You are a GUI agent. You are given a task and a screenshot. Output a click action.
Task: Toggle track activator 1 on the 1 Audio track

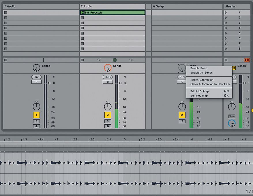coord(36,115)
